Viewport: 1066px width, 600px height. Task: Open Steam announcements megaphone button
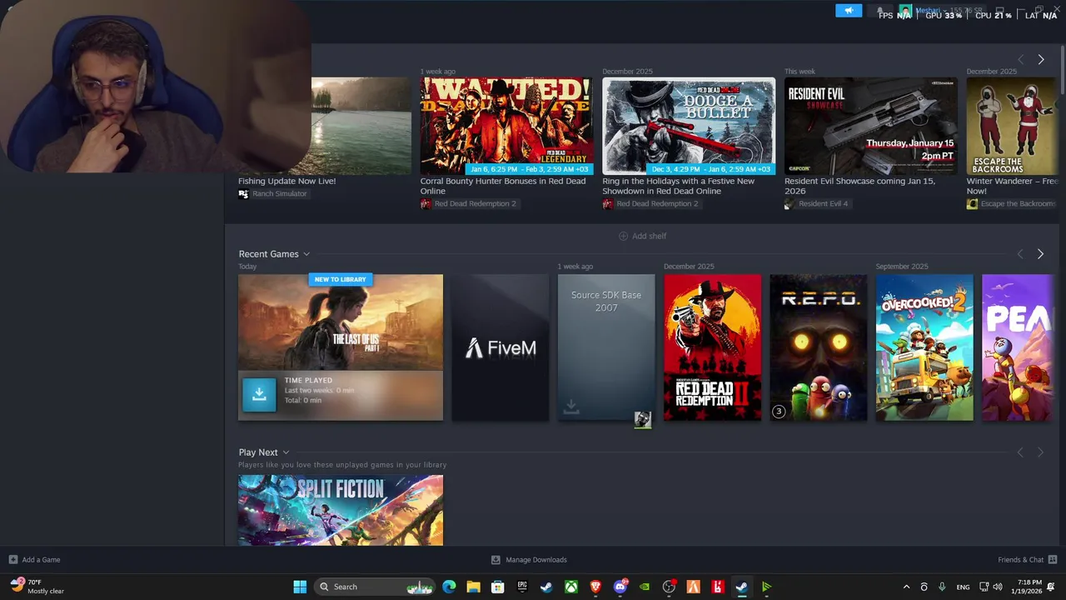848,11
